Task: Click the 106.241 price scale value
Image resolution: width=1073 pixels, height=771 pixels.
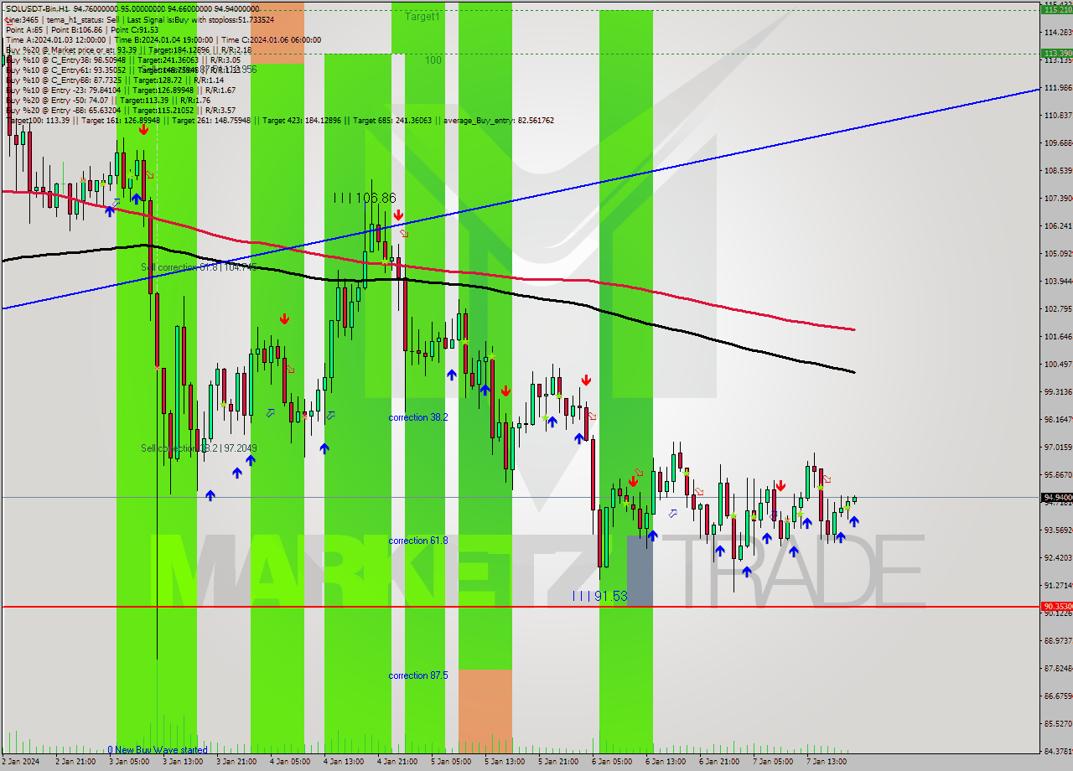Action: click(x=1059, y=225)
